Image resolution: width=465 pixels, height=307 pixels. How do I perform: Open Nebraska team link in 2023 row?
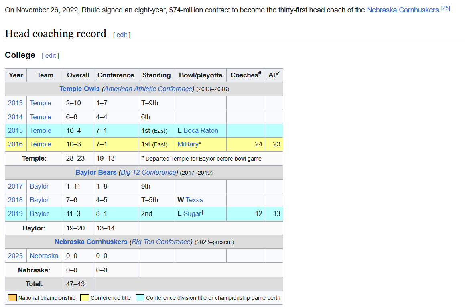(x=44, y=256)
